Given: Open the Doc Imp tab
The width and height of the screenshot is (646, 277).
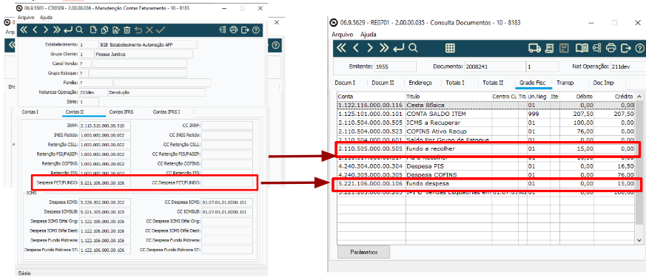Looking at the screenshot, I should coord(603,83).
